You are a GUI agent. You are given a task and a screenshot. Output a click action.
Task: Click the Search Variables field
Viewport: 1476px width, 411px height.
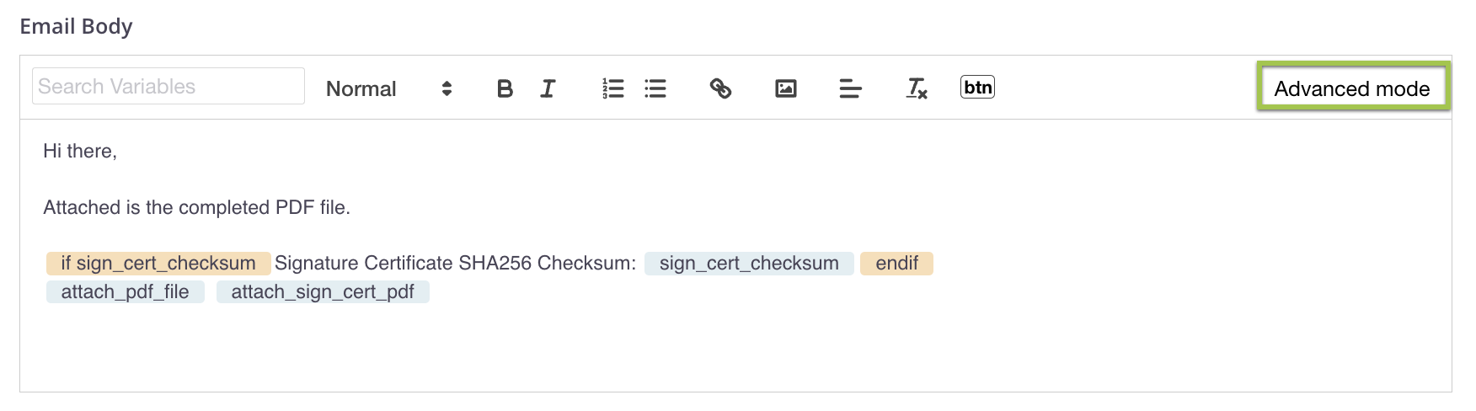click(x=168, y=87)
